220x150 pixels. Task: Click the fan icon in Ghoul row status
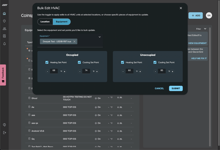(x=96, y=99)
